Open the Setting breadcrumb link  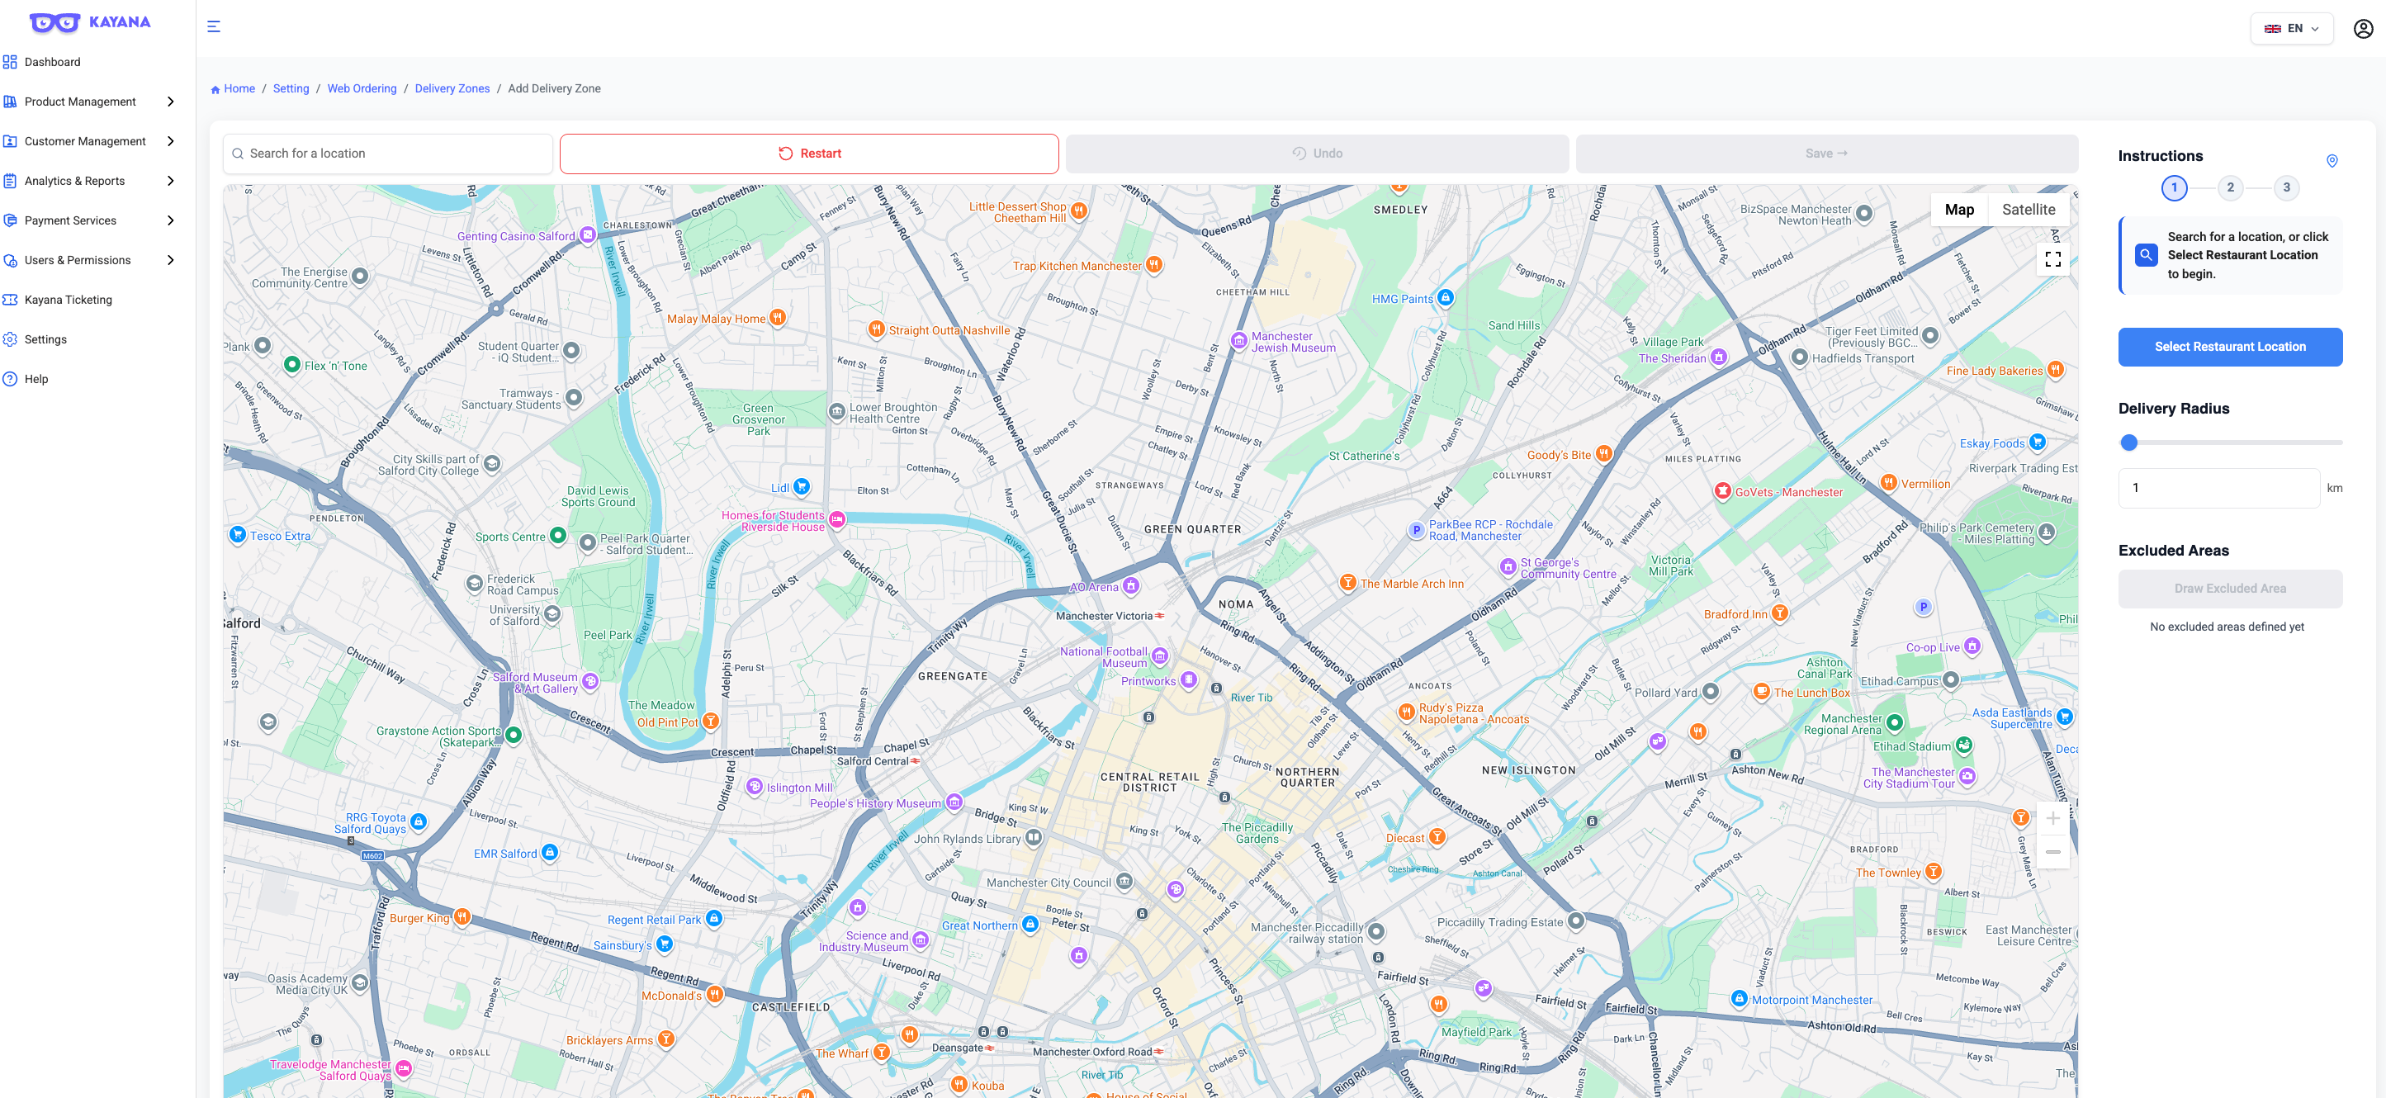pyautogui.click(x=291, y=89)
